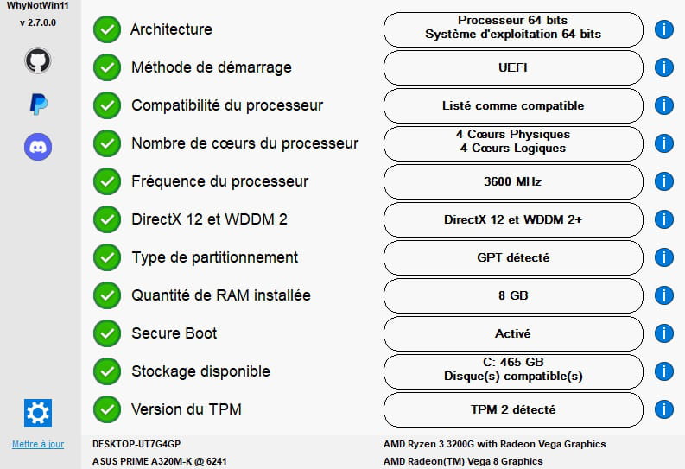Click the "TPM 2 détecté" result box
Viewport: 685px width, 469px height.
tap(513, 409)
